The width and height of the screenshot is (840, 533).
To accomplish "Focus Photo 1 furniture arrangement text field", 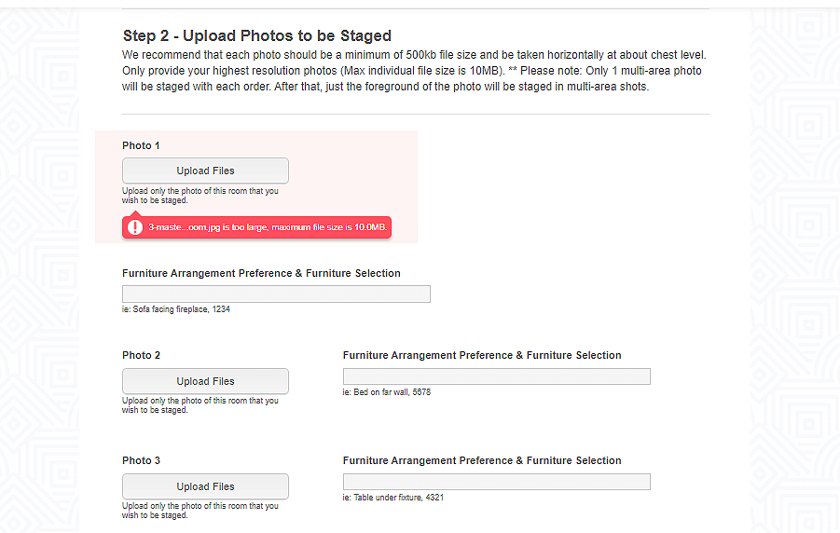I will [x=276, y=294].
